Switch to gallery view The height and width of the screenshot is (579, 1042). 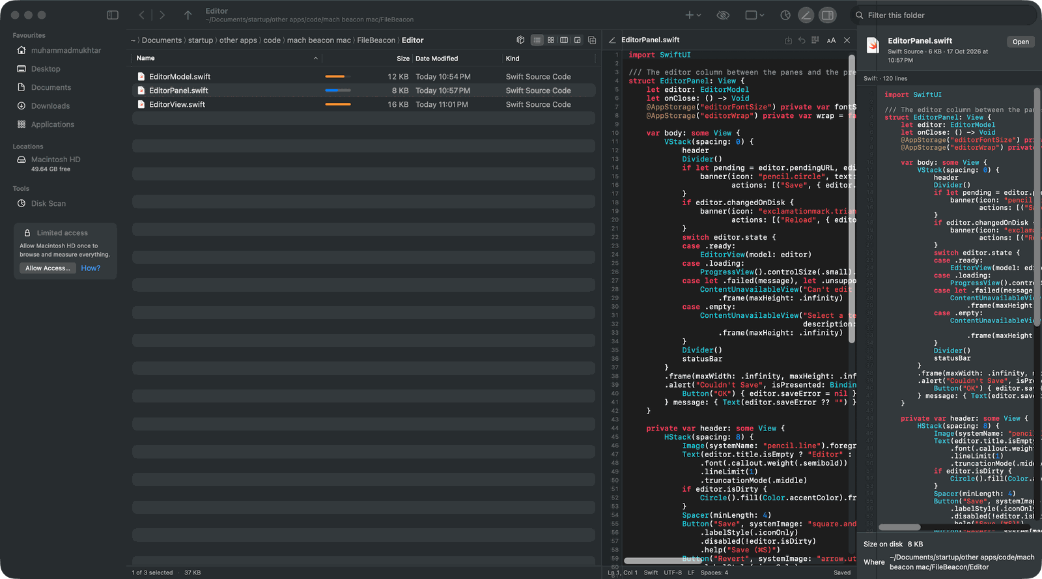point(578,40)
